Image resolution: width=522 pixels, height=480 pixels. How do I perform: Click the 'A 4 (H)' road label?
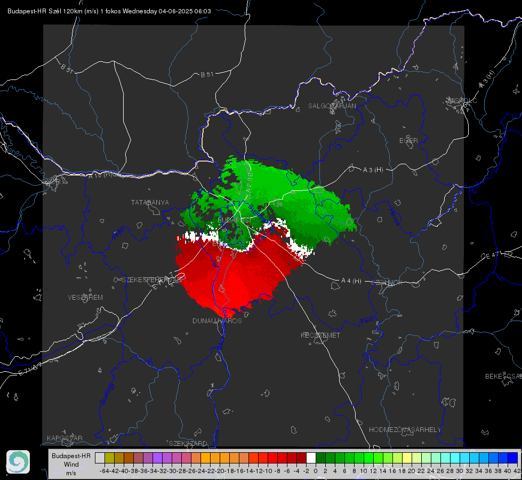pos(351,281)
